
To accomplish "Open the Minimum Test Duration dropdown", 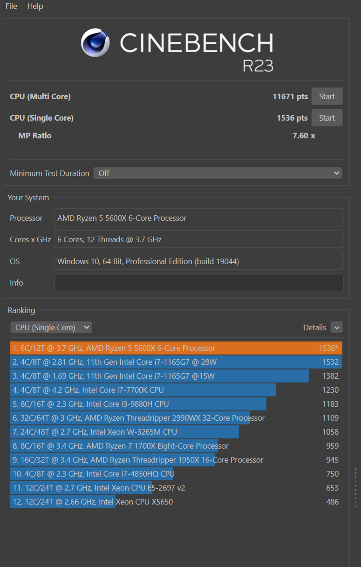I will point(218,173).
